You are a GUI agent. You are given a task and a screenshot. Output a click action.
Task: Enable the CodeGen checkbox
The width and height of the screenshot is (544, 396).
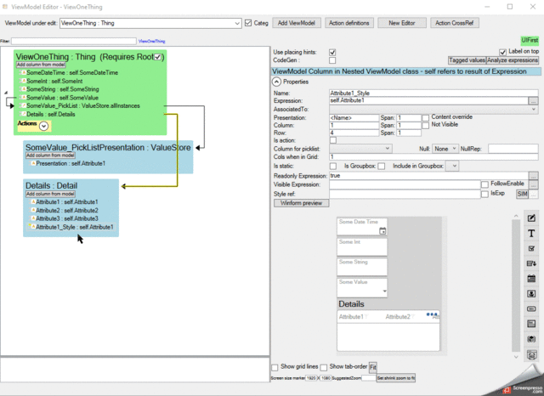point(332,60)
